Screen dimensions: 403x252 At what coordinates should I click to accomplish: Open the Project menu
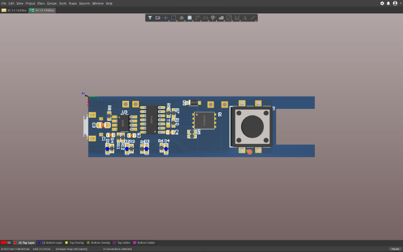tap(30, 3)
